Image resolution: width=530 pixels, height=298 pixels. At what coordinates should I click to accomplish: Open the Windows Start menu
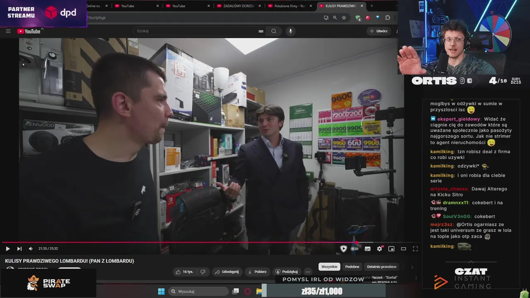point(161,291)
